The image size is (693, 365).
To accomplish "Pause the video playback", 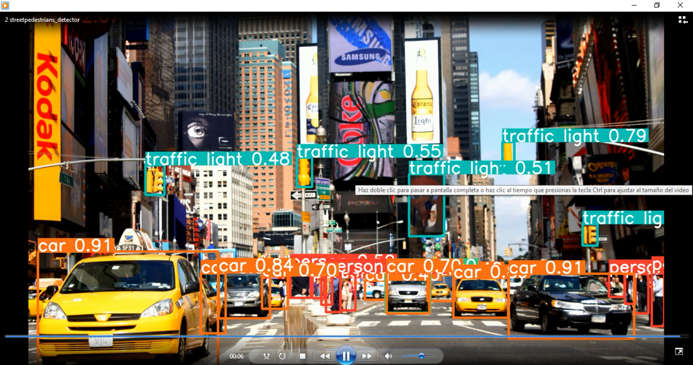I will click(x=346, y=356).
